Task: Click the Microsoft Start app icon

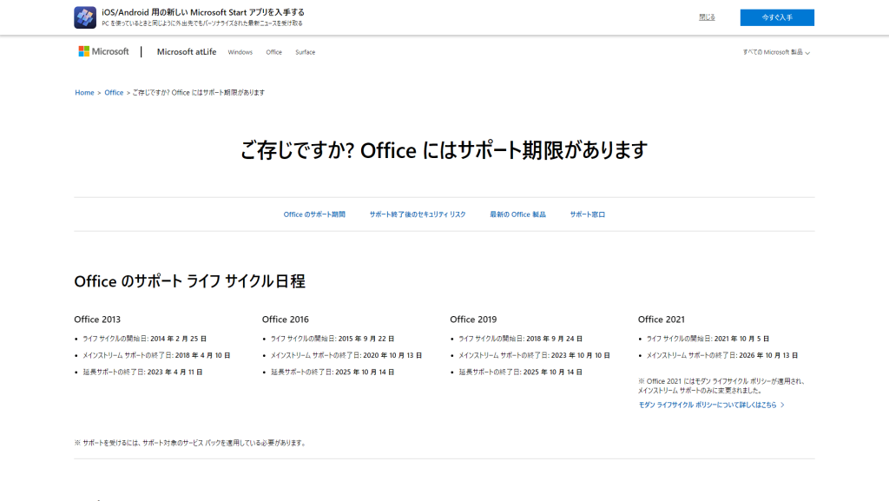Action: tap(85, 17)
